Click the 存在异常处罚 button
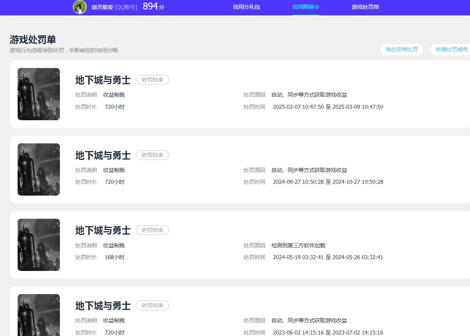The image size is (470, 336). (401, 49)
